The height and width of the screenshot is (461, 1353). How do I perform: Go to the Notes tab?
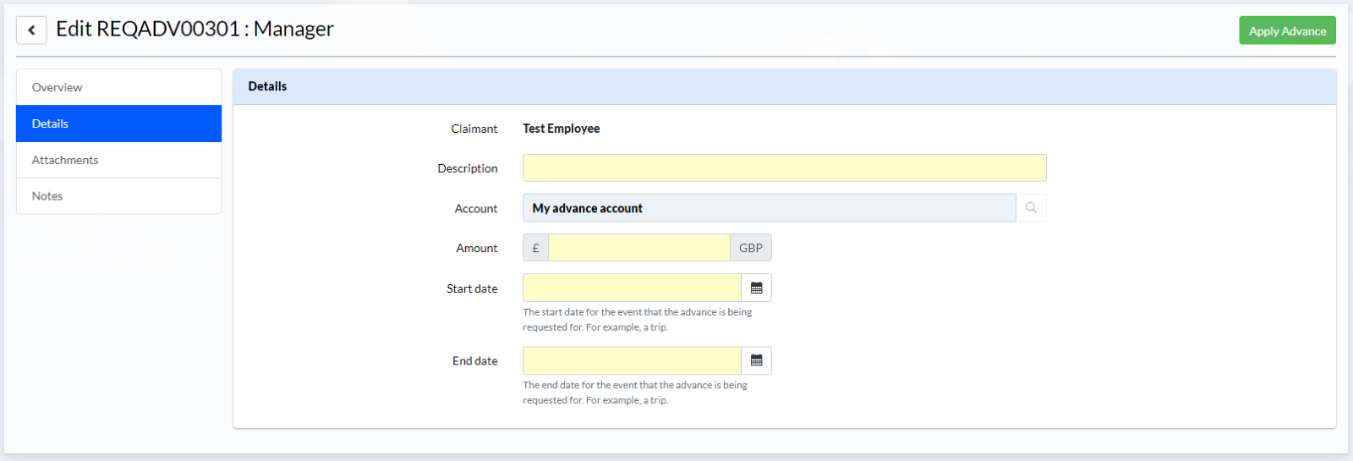pyautogui.click(x=118, y=195)
